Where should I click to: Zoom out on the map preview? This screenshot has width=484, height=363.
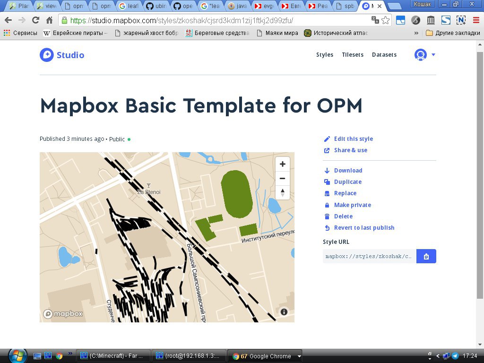283,178
